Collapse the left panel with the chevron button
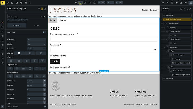The image size is (193, 109). 3,106
